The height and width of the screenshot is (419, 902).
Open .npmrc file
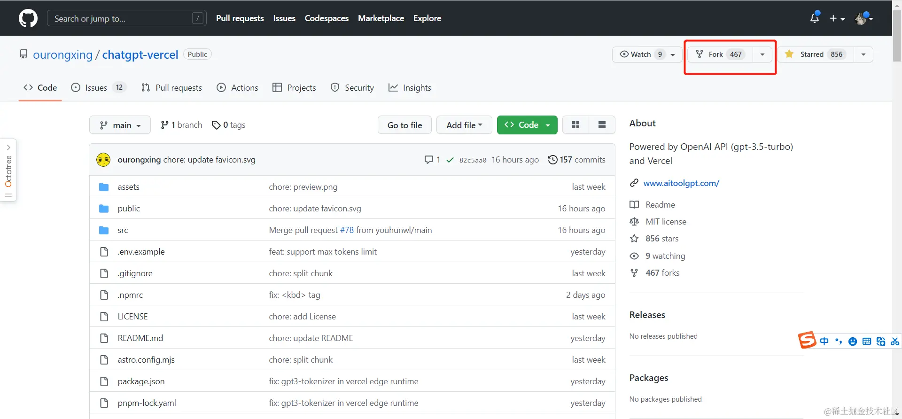pos(130,295)
